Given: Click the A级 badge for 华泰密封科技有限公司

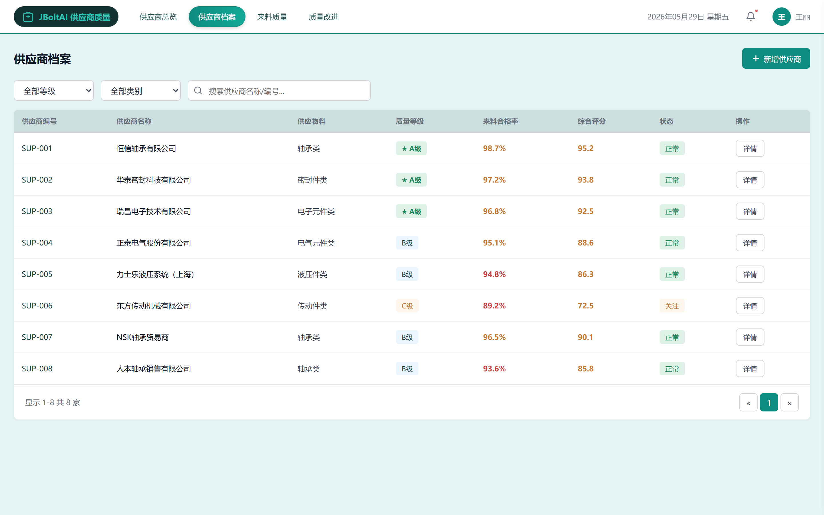Looking at the screenshot, I should 411,180.
